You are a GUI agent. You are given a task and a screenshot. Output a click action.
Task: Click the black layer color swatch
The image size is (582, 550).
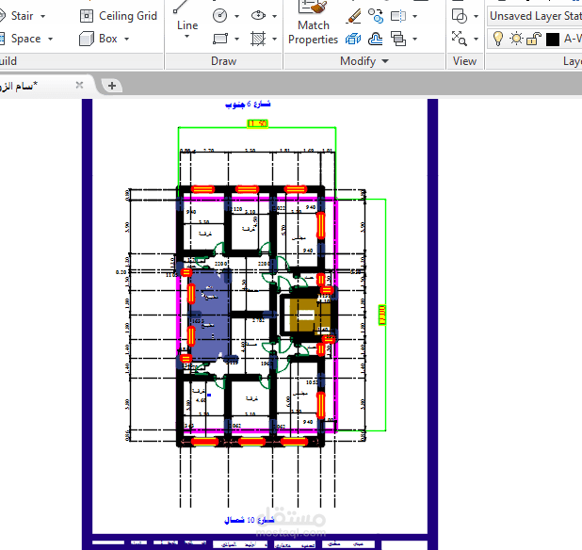[x=552, y=39]
